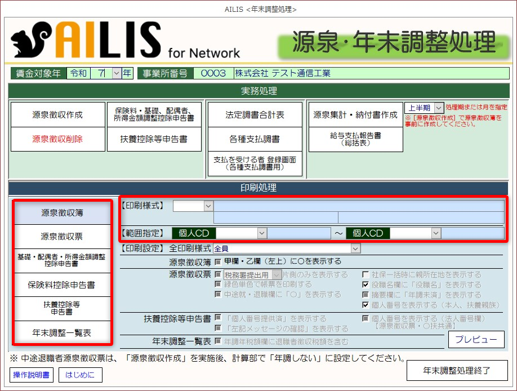
Task: Select 源泉徴収簿 in the print list
Action: tap(62, 212)
